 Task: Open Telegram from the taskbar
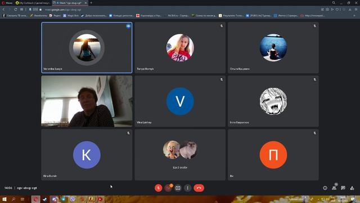click(64, 199)
